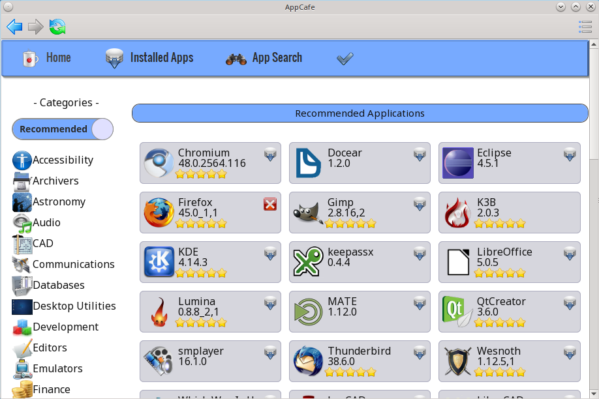Click the Eclipse sphere logo

coord(458,163)
